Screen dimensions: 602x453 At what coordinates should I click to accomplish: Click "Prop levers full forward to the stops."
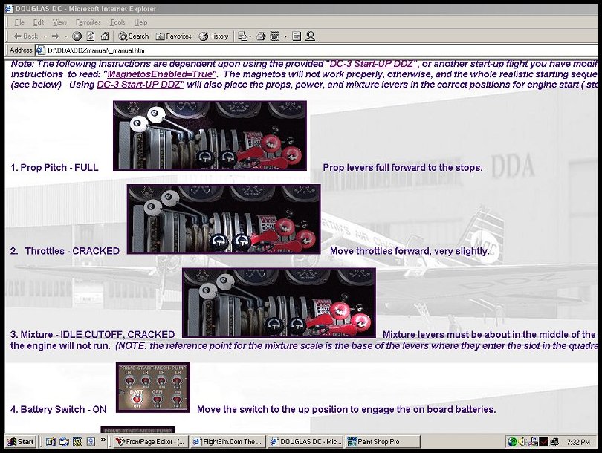click(x=402, y=168)
